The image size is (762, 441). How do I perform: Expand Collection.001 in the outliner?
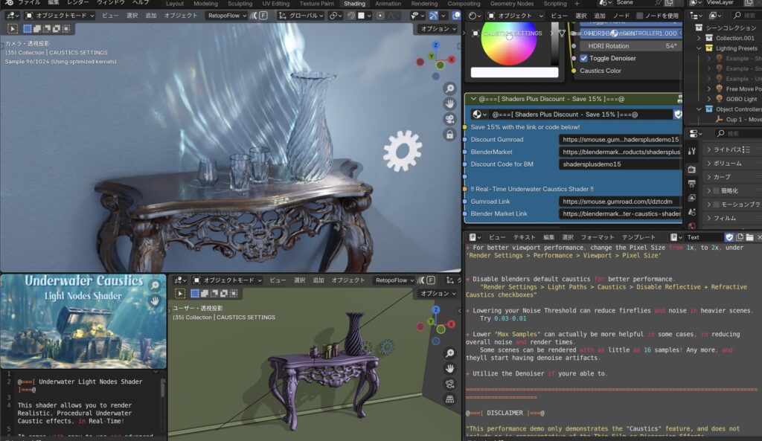[699, 38]
